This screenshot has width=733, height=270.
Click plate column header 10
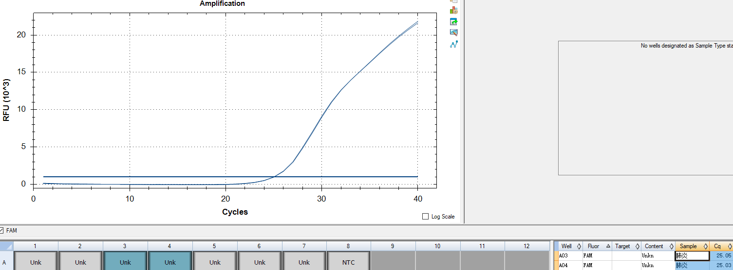pyautogui.click(x=437, y=246)
